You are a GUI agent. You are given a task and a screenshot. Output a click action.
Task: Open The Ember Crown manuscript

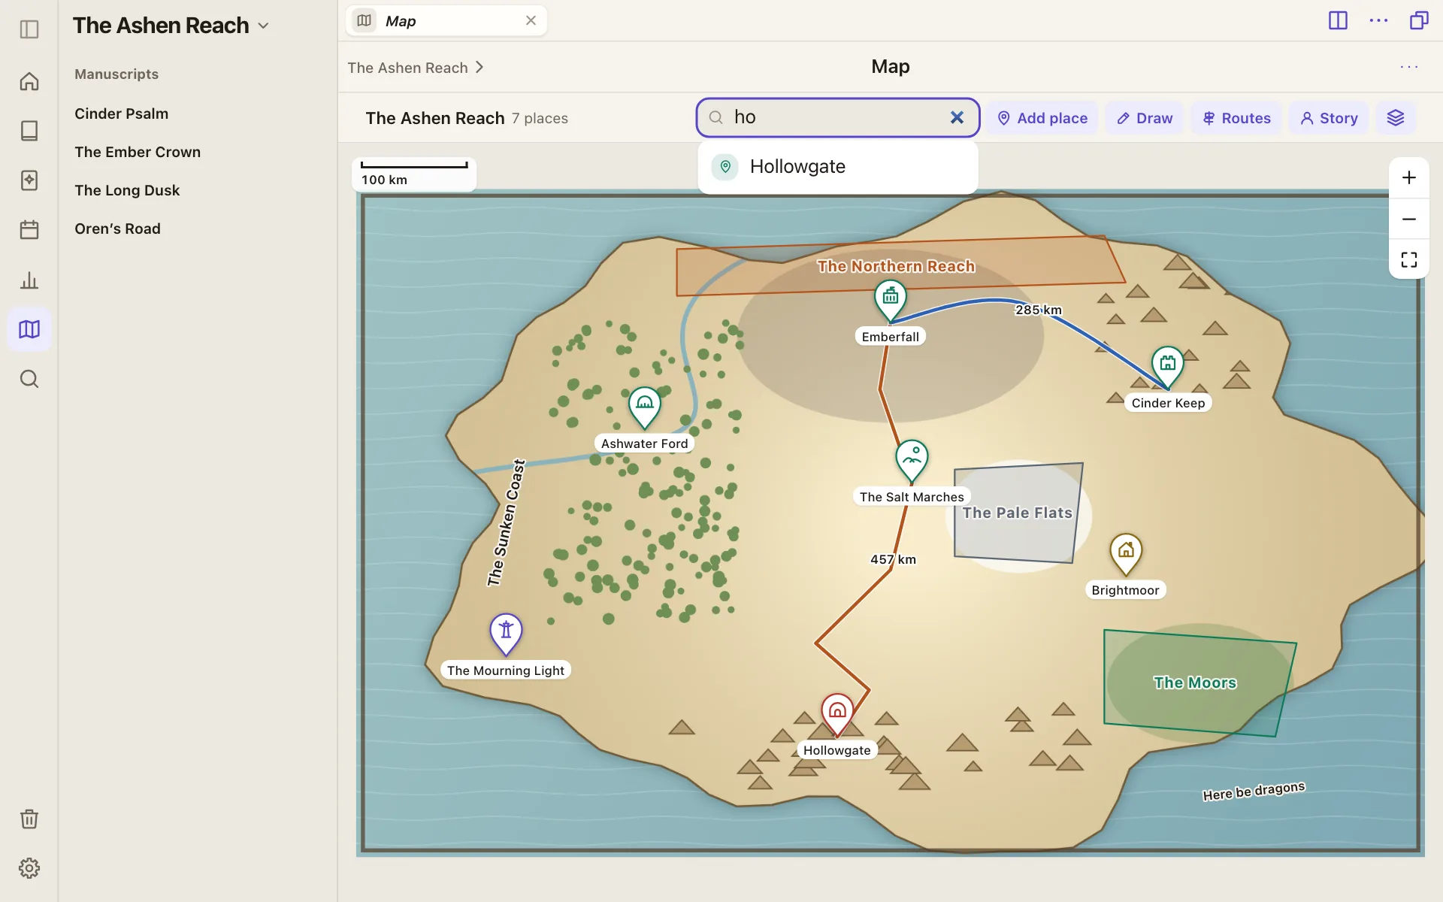click(x=138, y=152)
